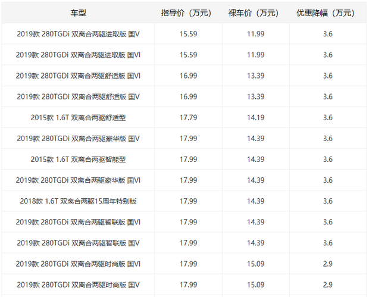Open the 2019款 280TGDi 舒适版 国V entry
369x297 pixels.
pyautogui.click(x=78, y=96)
